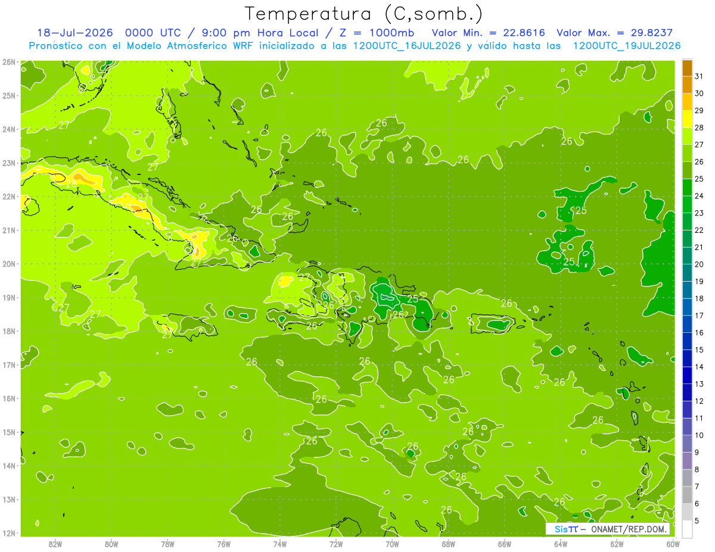Click the "78W" longitude axis label

(167, 544)
